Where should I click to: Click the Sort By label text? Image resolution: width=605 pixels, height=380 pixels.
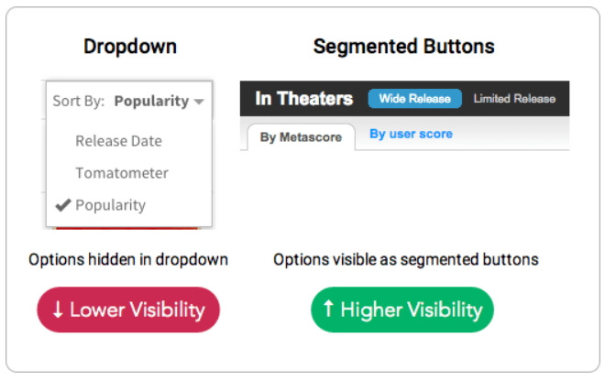[78, 101]
